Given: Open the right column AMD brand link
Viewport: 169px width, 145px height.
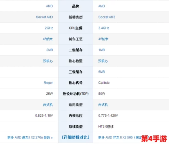Looking at the screenshot, I should (x=102, y=6).
